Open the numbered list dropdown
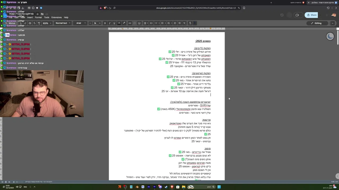This screenshot has height=190, width=339. coord(169,23)
